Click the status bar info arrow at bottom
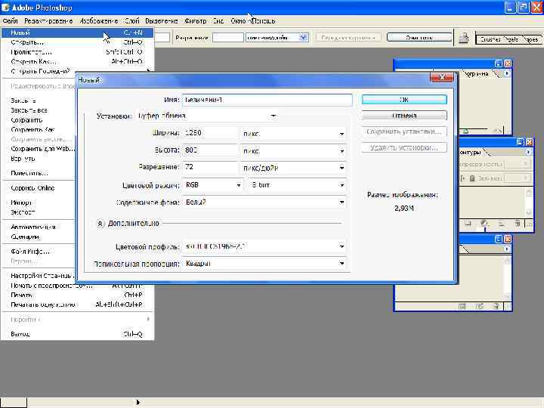 (x=138, y=402)
